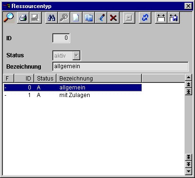Screen dimensions: 195x178
Task: Click the scroll up arrow button
Action: pyautogui.click(x=188, y=77)
